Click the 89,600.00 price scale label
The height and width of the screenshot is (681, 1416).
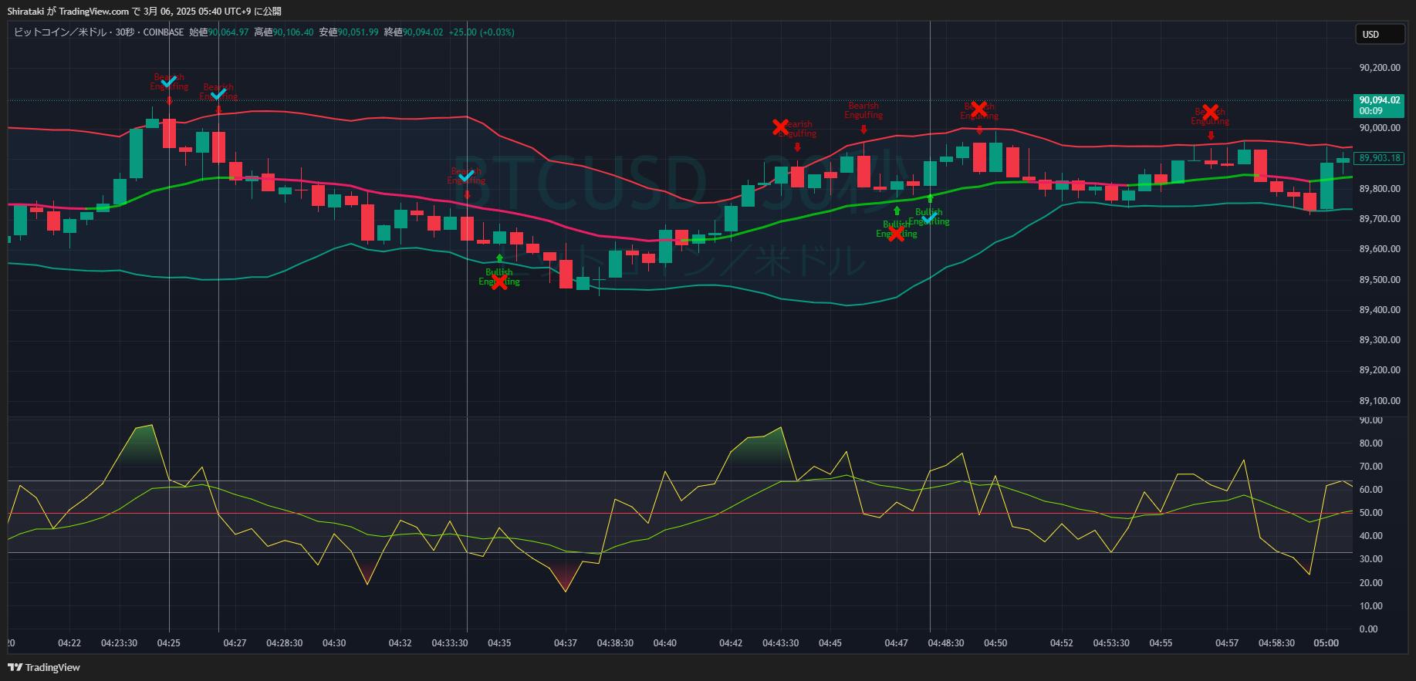coord(1380,249)
